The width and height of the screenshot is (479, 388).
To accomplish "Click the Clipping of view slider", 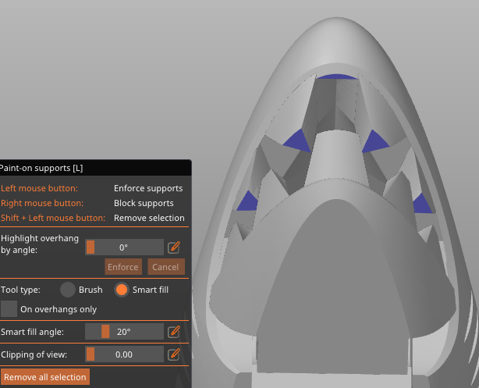I will 124,354.
